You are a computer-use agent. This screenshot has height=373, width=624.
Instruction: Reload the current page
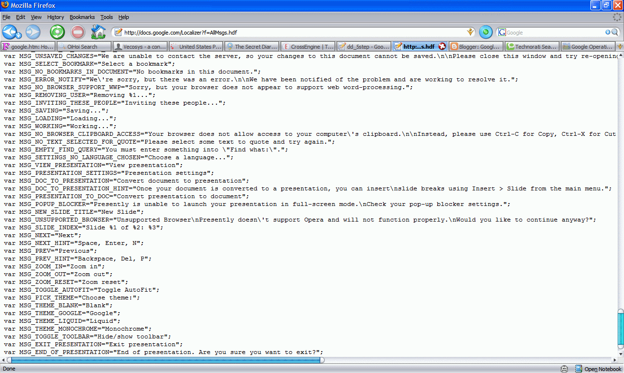[57, 32]
